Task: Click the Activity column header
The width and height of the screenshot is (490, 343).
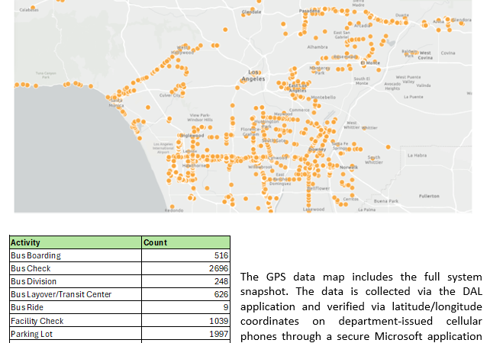Action: pos(26,242)
